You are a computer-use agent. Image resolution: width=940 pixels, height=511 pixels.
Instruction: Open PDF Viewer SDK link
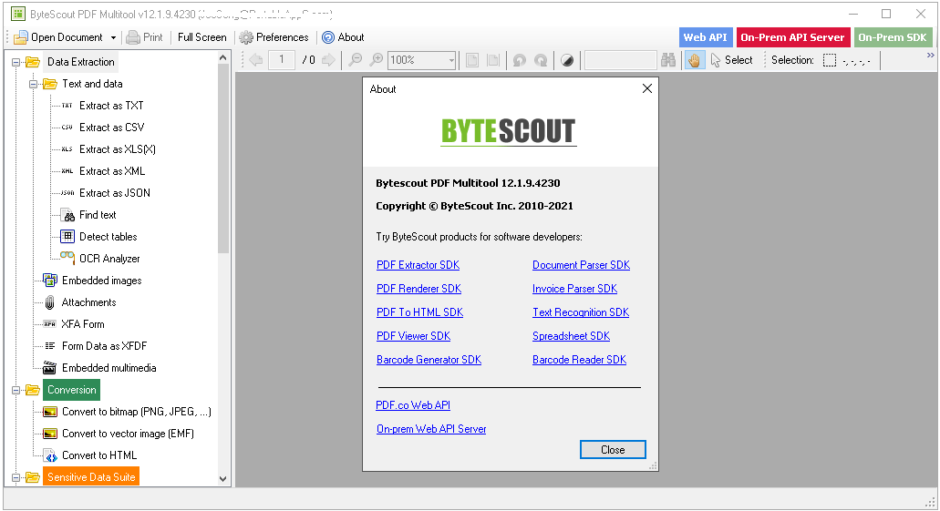413,336
